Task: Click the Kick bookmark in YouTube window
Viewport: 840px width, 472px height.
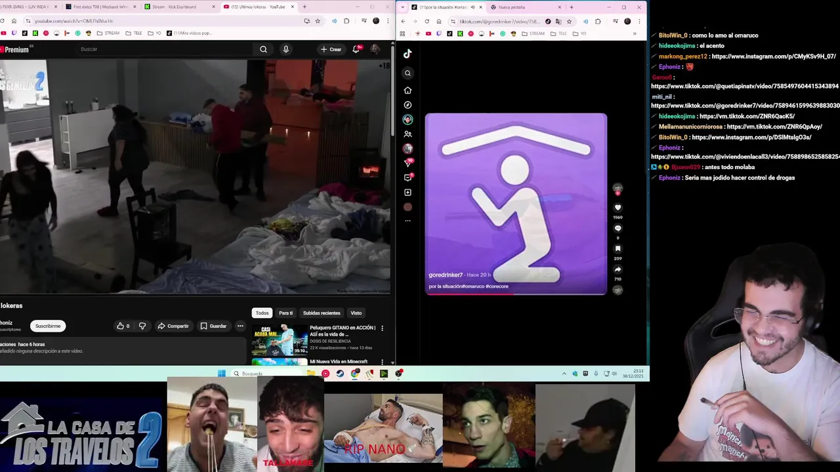Action: pos(35,33)
